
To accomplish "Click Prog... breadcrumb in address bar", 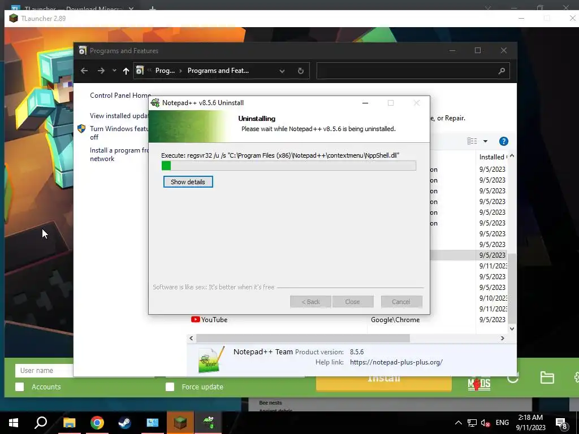I will point(165,71).
